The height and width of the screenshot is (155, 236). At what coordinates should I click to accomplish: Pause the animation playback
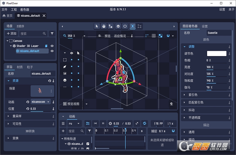click(x=103, y=123)
